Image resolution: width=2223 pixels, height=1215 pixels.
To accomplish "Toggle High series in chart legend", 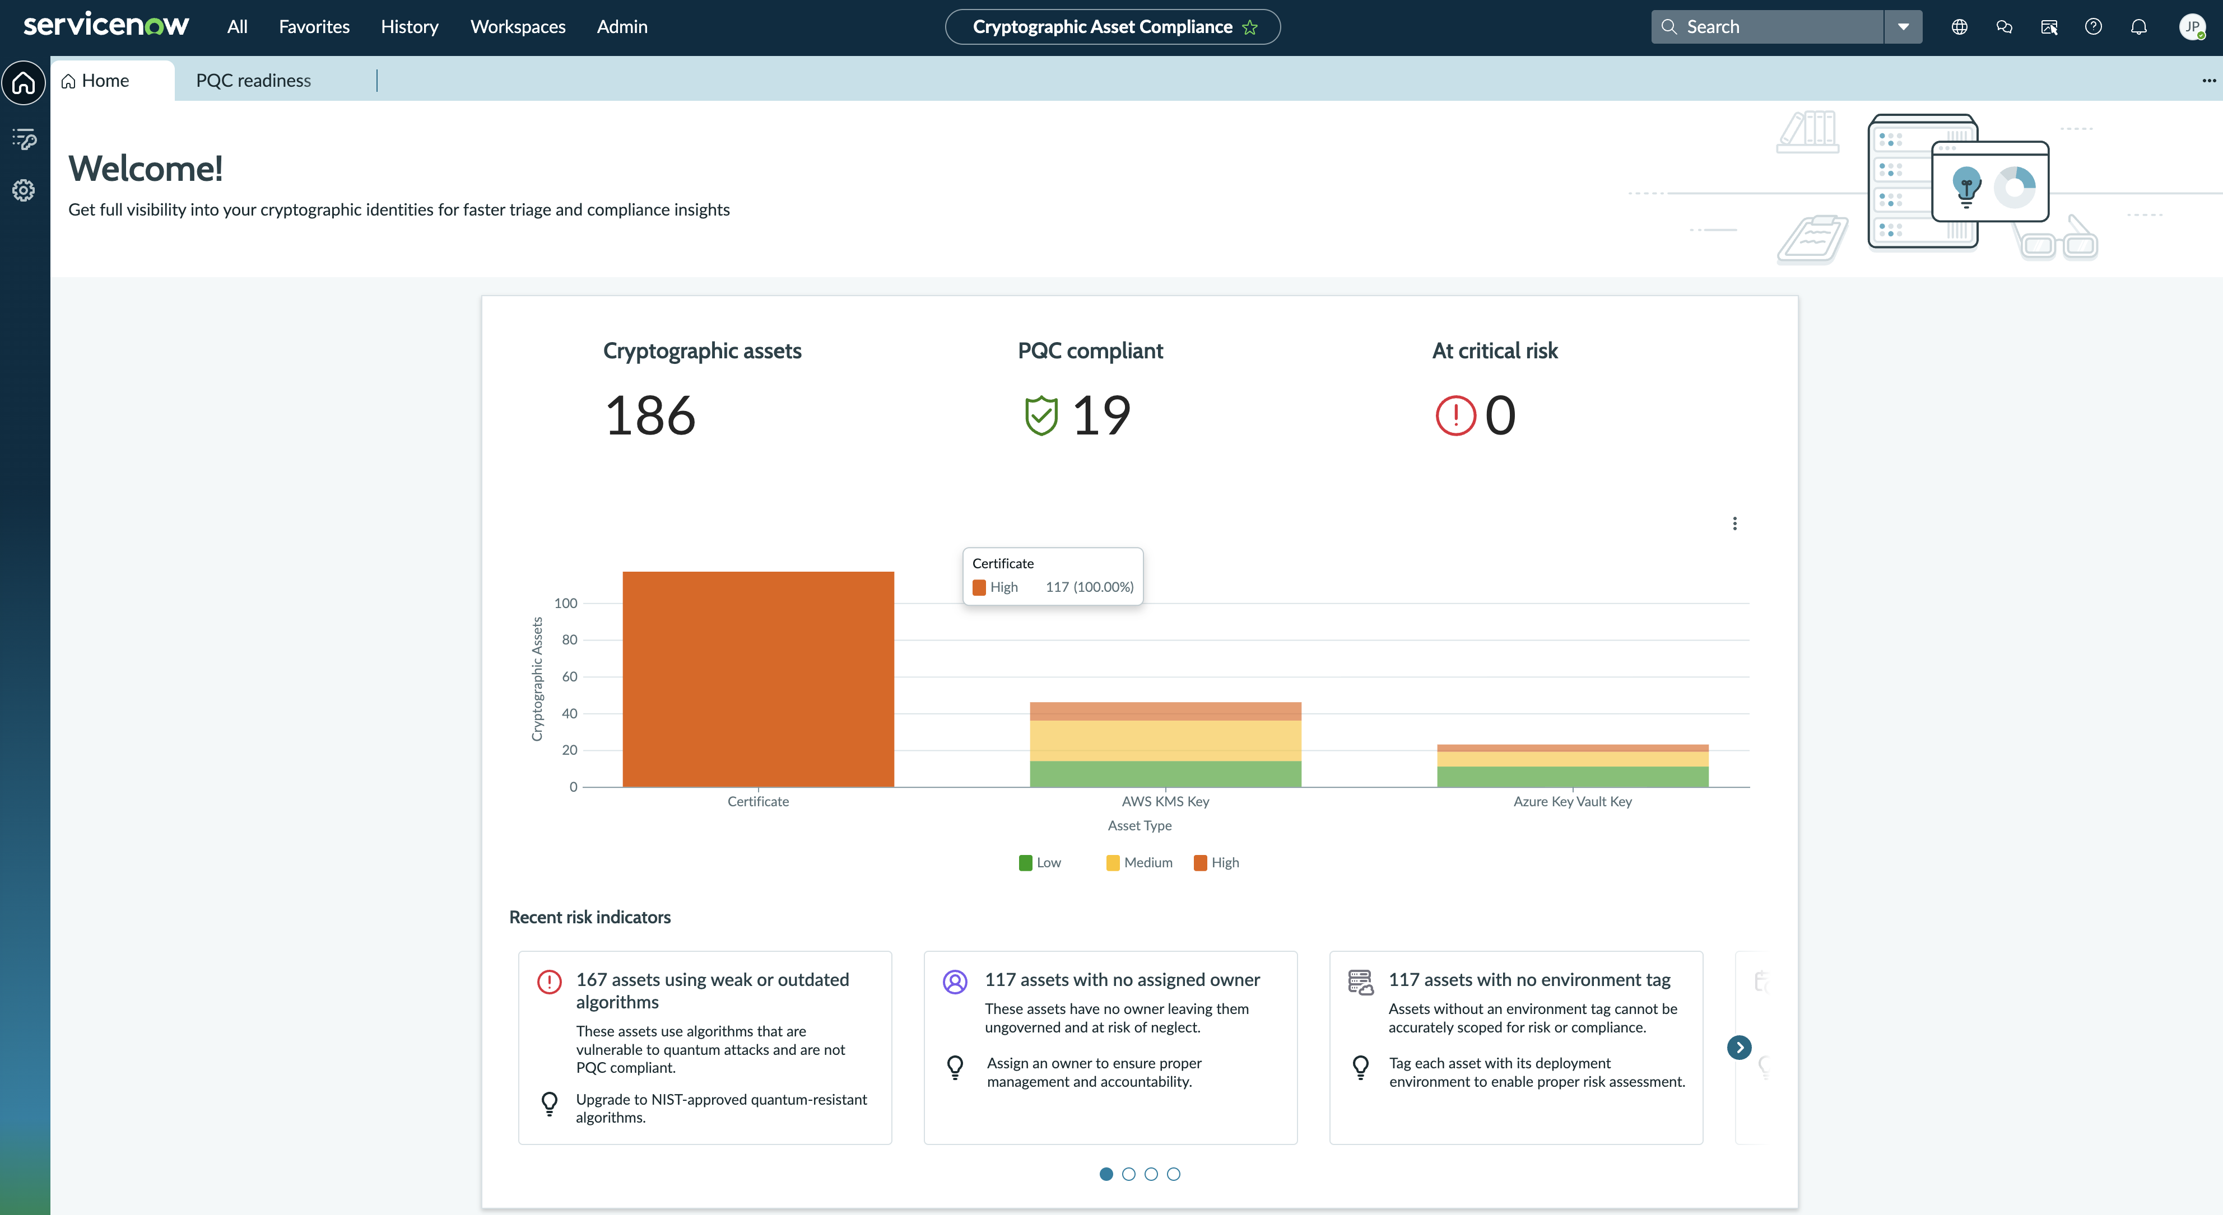I will coord(1217,862).
